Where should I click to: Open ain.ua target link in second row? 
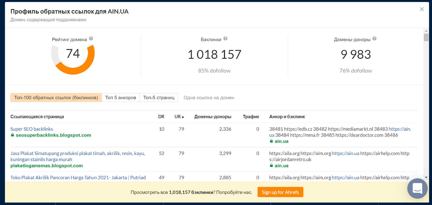coord(282,166)
